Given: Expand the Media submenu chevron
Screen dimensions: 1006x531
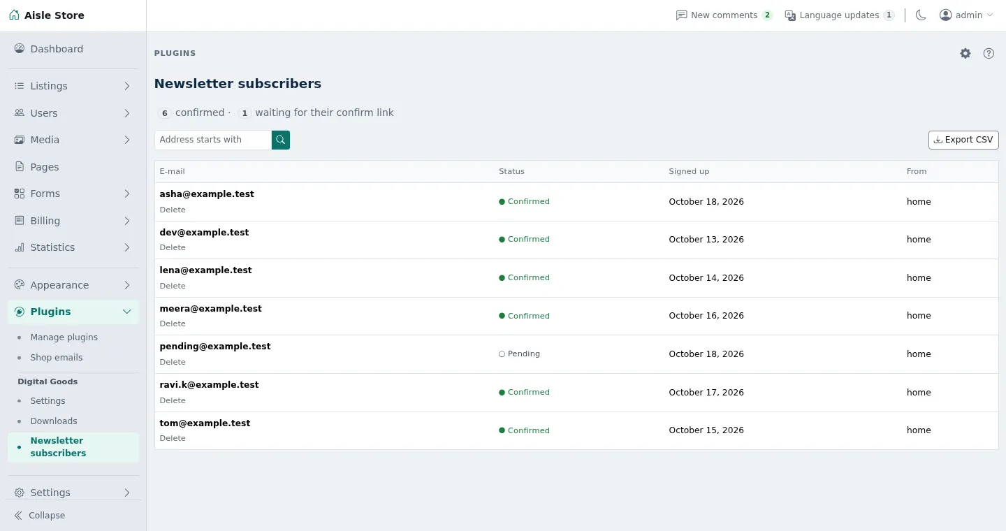Looking at the screenshot, I should 127,140.
